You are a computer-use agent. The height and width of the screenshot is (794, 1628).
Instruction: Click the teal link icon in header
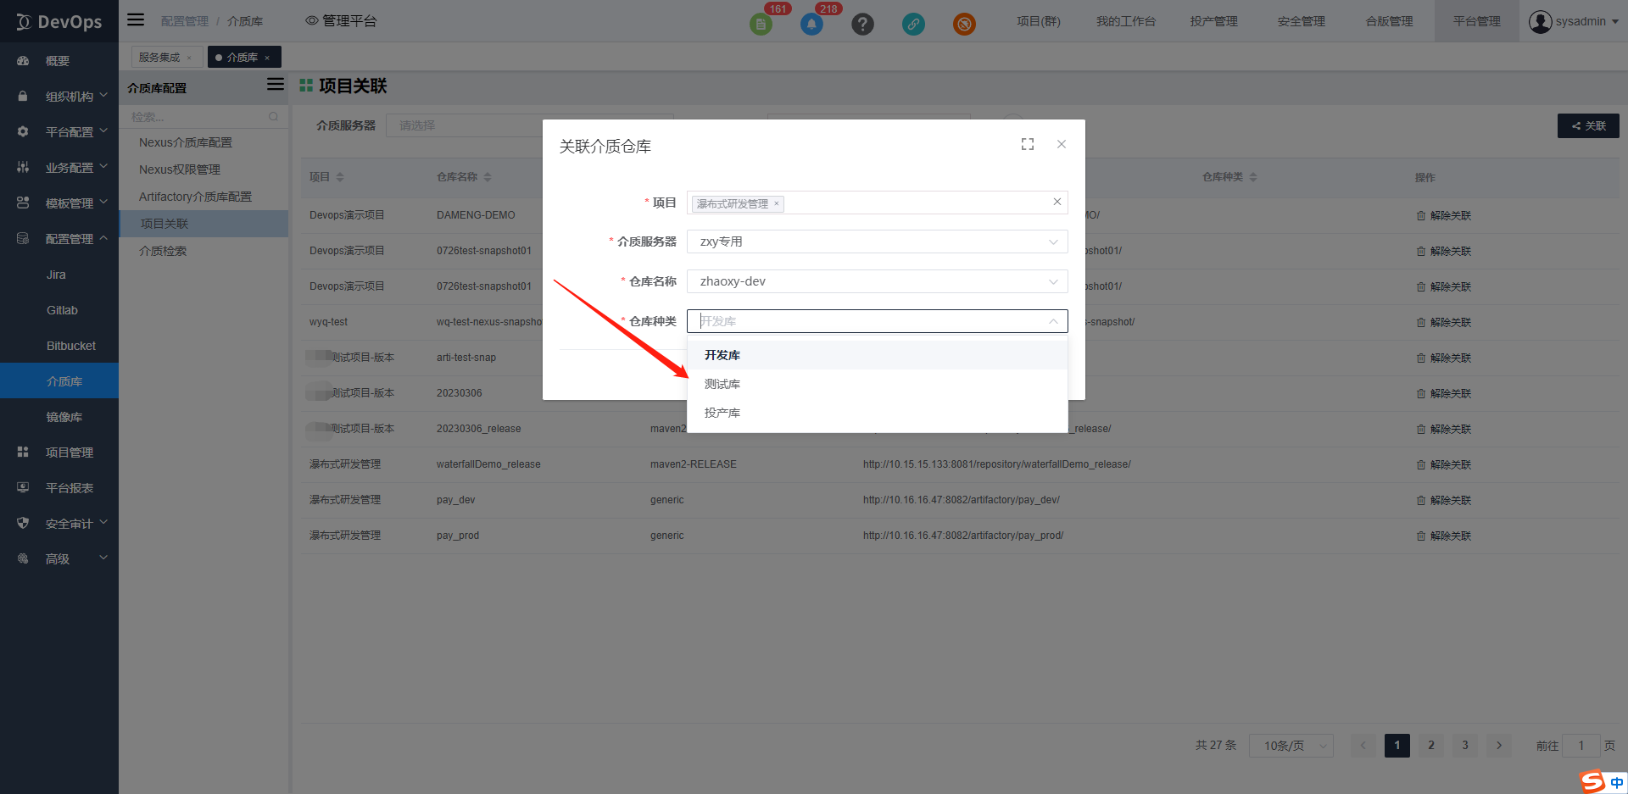point(913,24)
